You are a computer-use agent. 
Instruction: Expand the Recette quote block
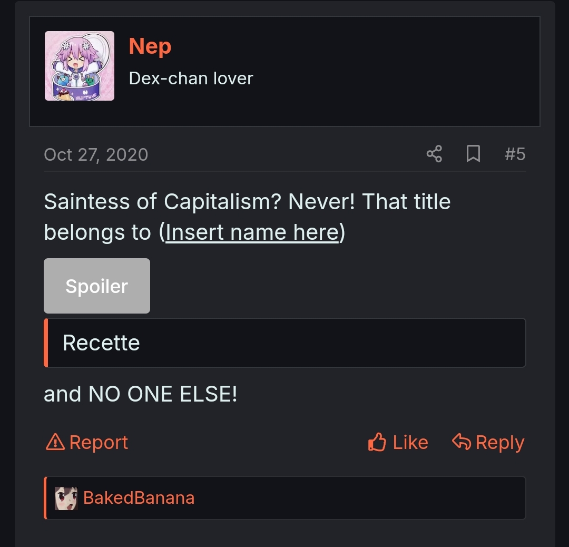[284, 343]
